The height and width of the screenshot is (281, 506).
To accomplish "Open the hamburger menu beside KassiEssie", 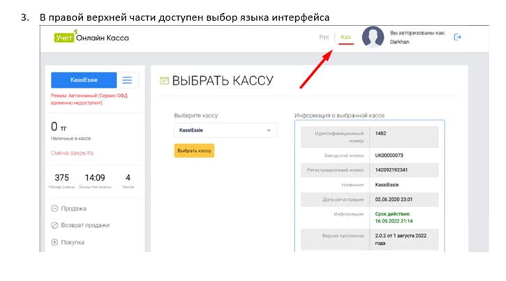I will click(x=127, y=80).
